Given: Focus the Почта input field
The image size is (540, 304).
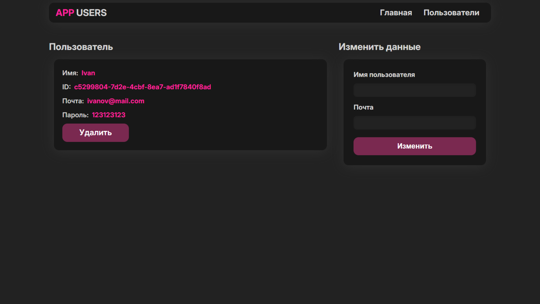Looking at the screenshot, I should tap(414, 123).
